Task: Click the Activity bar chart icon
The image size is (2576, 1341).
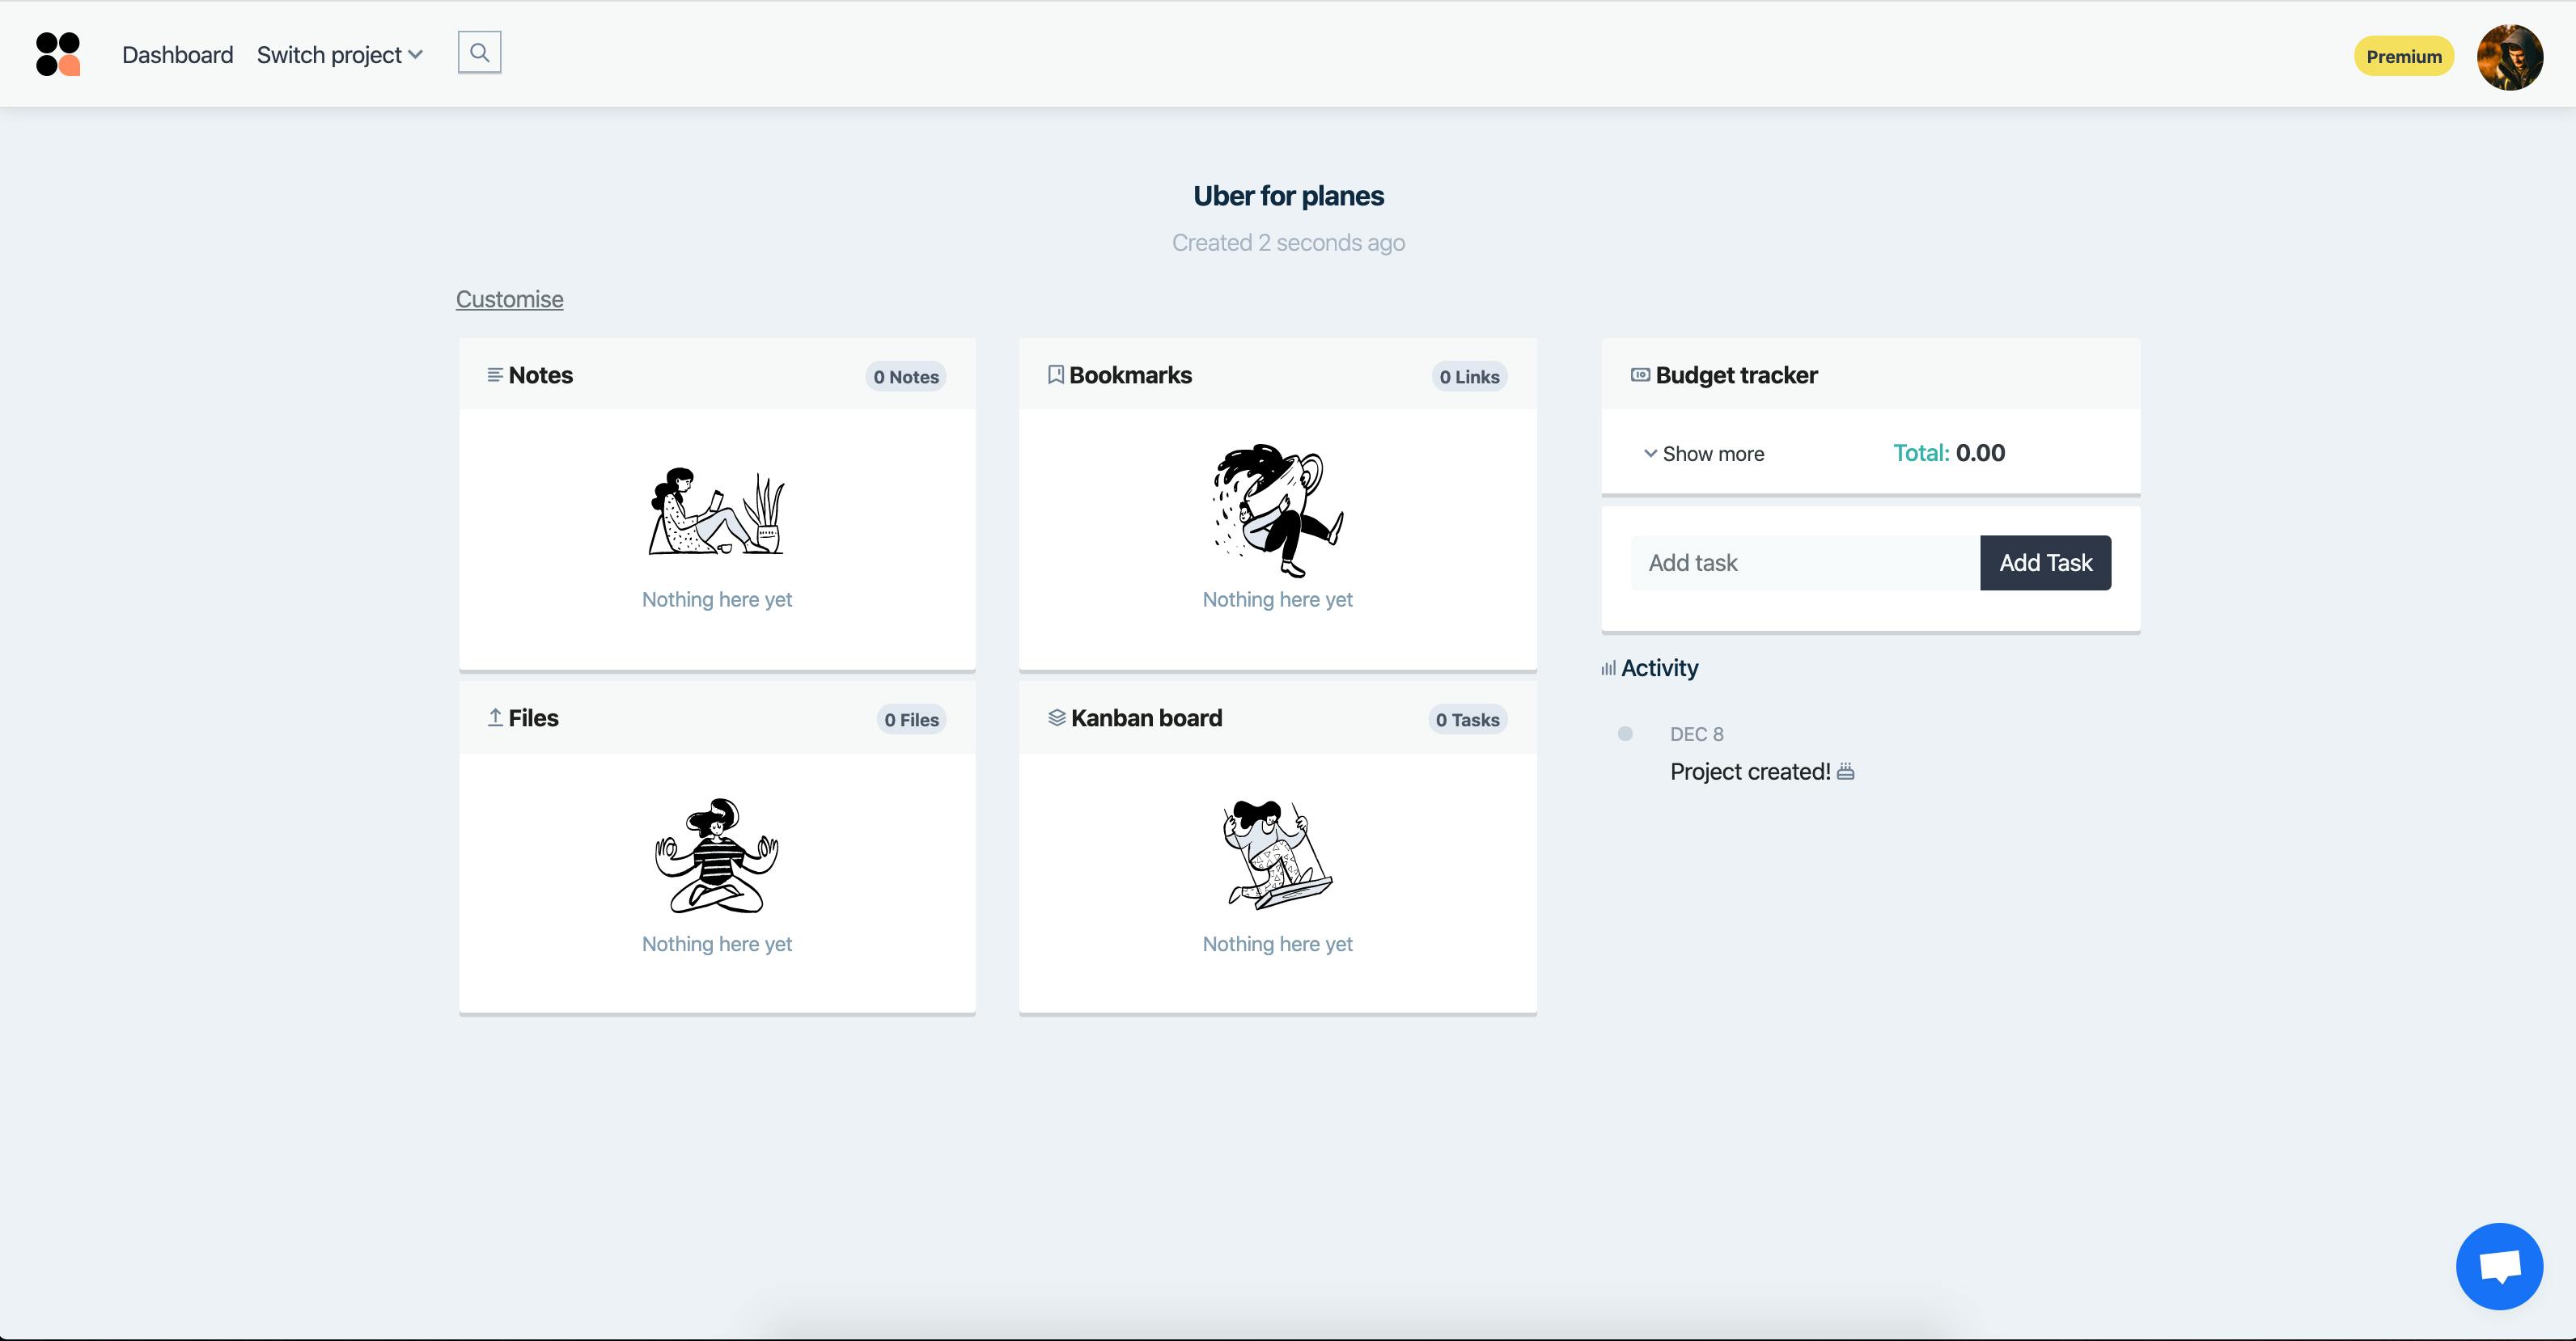Action: 1608,668
